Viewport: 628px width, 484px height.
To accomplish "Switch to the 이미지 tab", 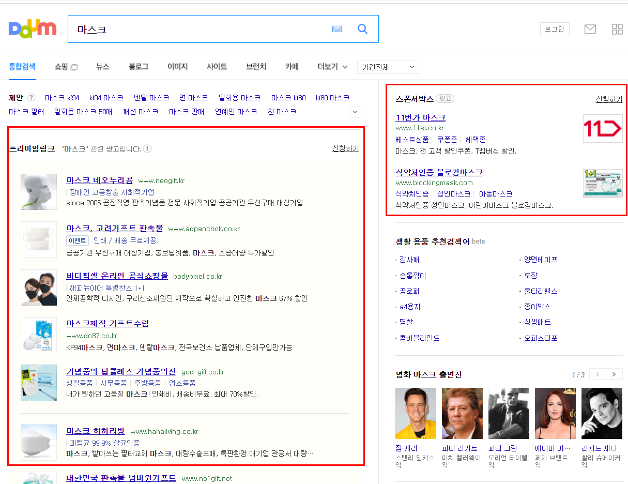I will pos(177,67).
